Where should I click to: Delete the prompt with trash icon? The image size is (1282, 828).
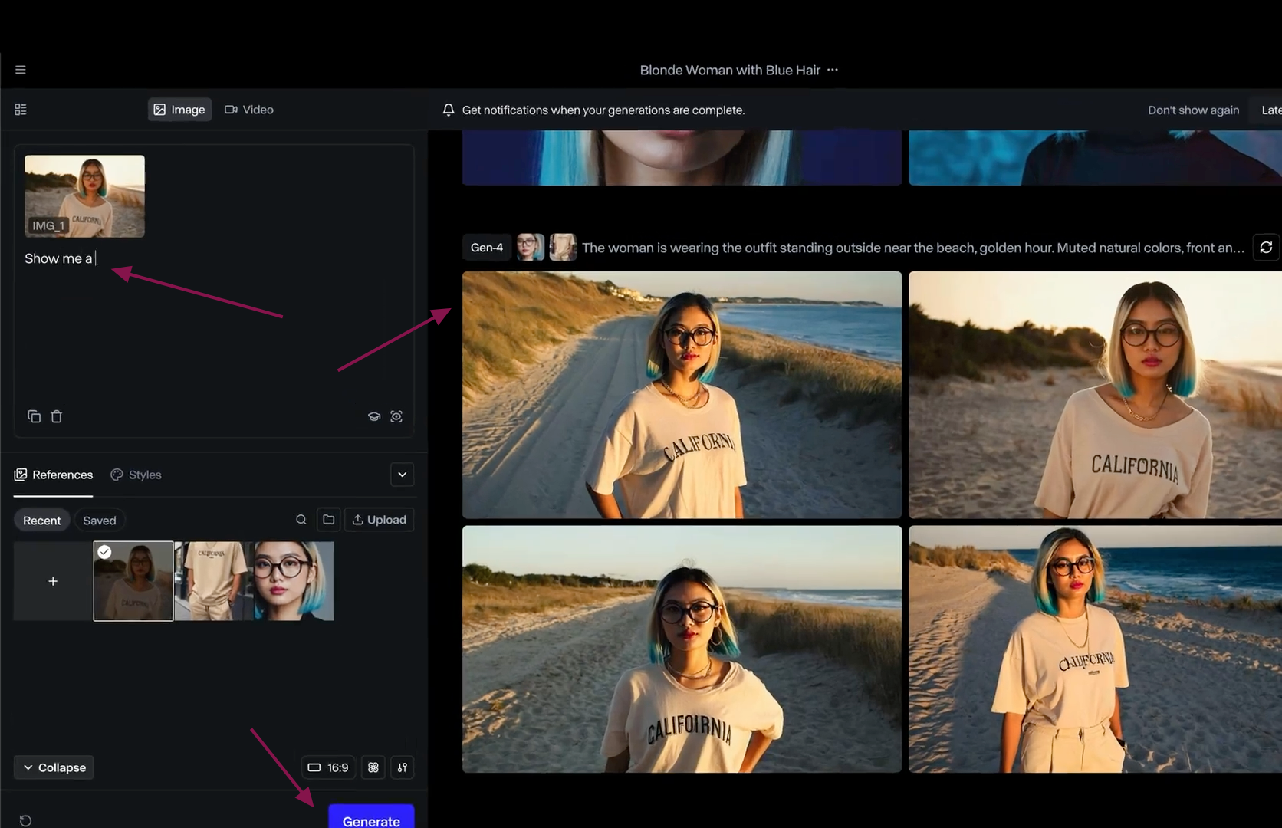pyautogui.click(x=57, y=416)
